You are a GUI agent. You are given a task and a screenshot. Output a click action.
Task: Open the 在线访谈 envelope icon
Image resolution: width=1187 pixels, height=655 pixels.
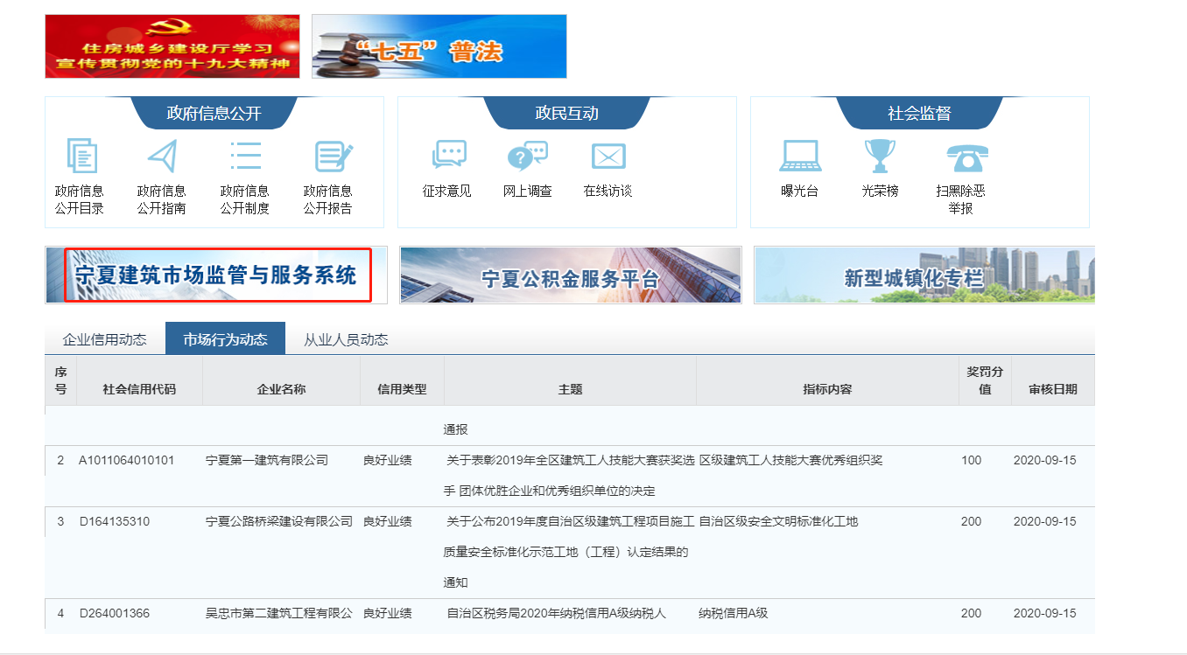pyautogui.click(x=608, y=157)
